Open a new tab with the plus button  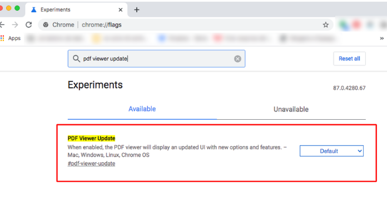pos(137,9)
